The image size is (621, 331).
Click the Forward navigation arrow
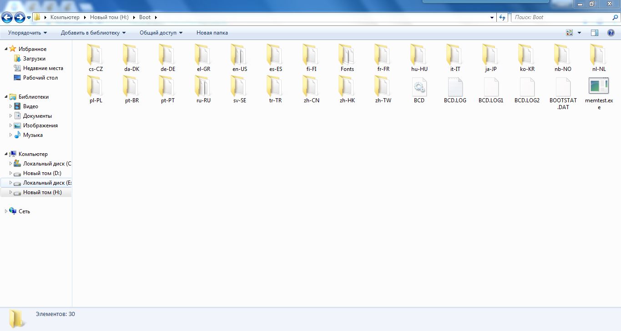(x=20, y=18)
